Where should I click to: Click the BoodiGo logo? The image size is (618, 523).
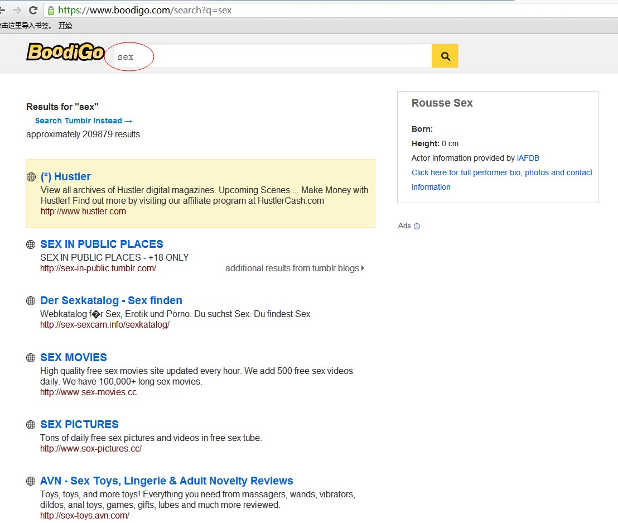coord(65,52)
